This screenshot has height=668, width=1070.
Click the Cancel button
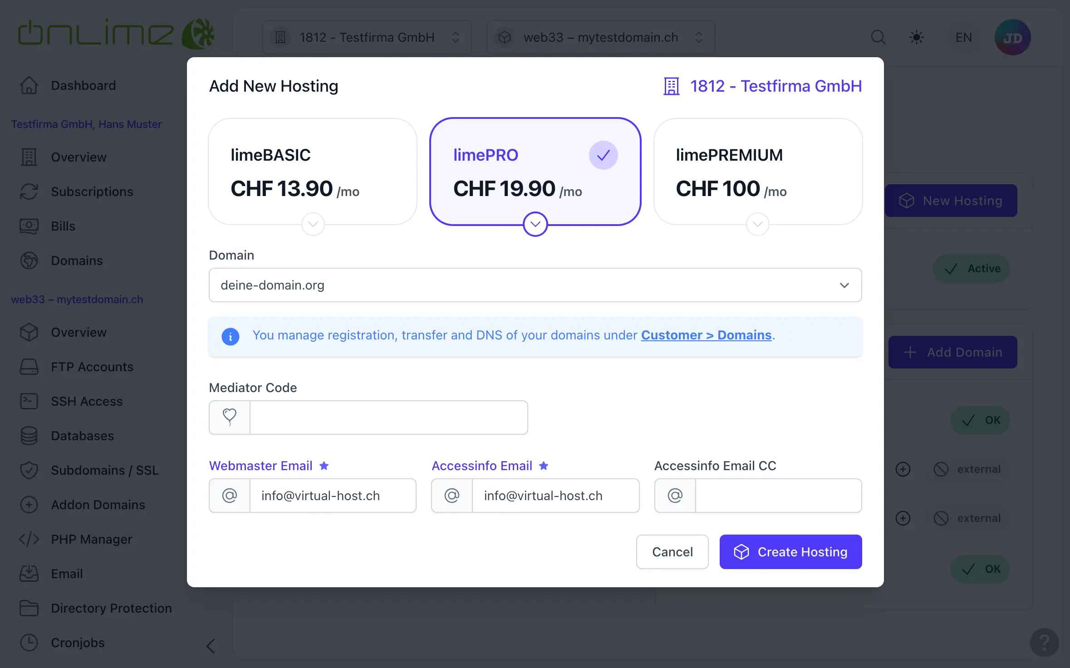(672, 552)
